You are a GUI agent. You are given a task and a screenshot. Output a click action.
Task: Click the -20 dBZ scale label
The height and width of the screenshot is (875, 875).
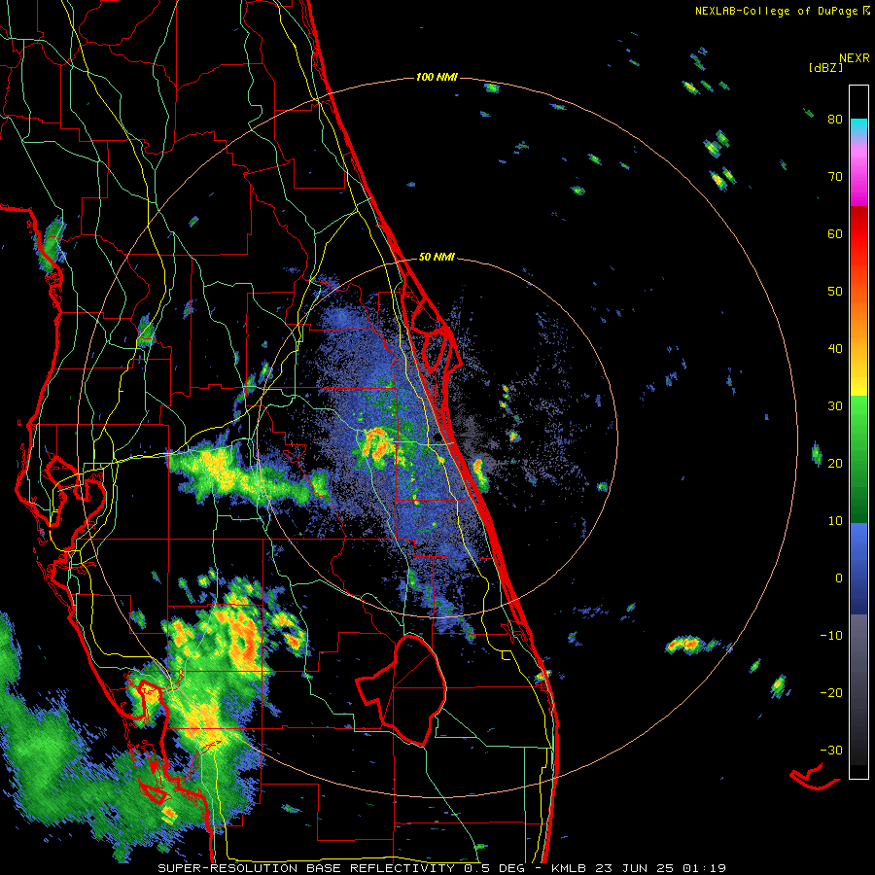831,693
